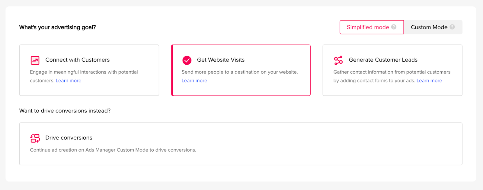
Task: Pick the Generate Customer Leads goal title
Action: [383, 60]
